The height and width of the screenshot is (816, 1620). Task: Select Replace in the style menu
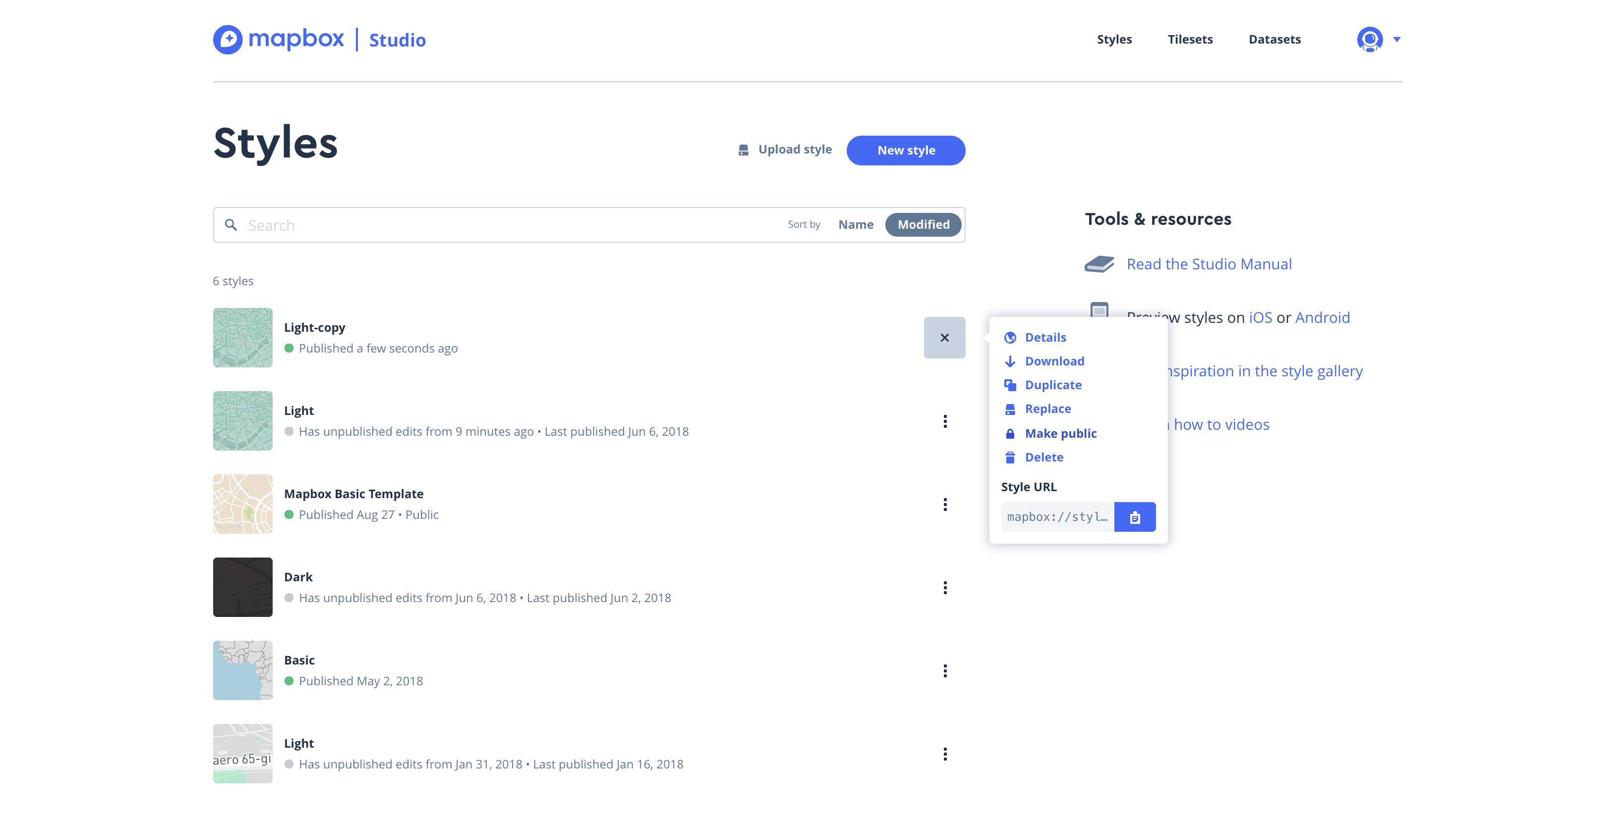1038,409
